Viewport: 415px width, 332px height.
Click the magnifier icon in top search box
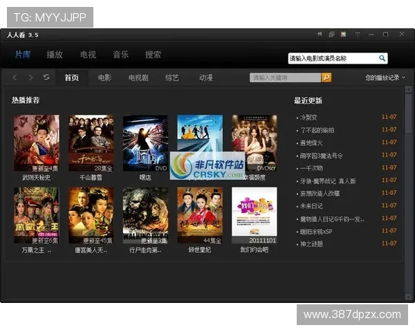point(382,59)
